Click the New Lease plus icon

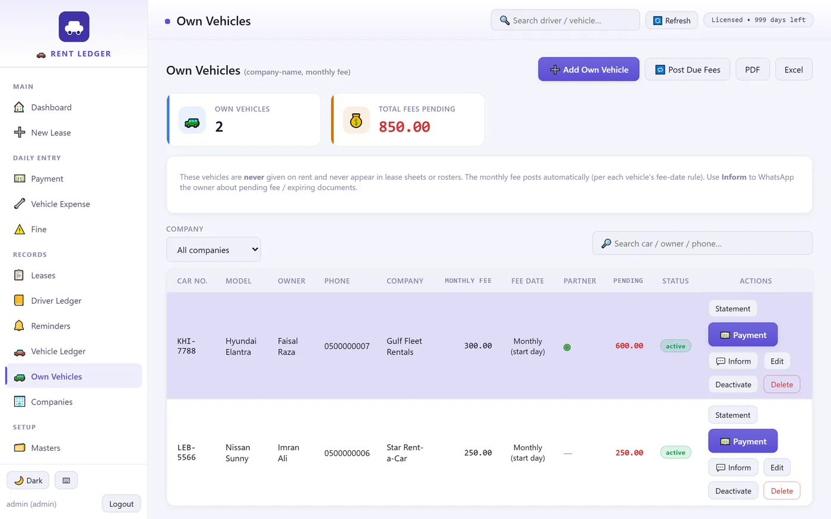[19, 132]
